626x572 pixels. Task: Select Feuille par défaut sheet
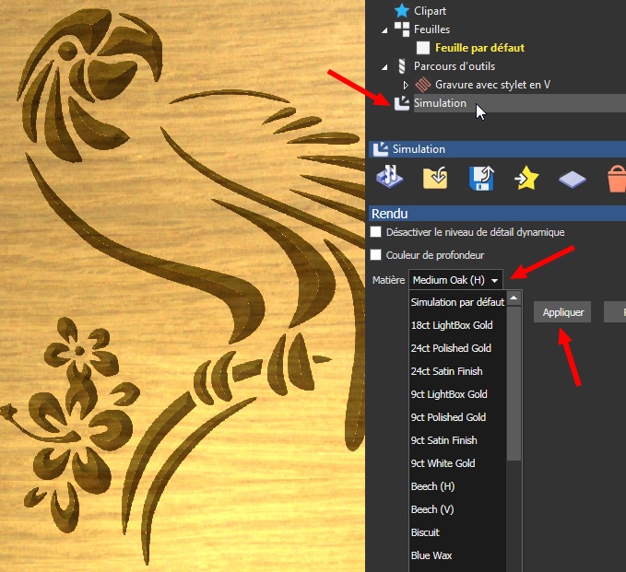coord(479,48)
